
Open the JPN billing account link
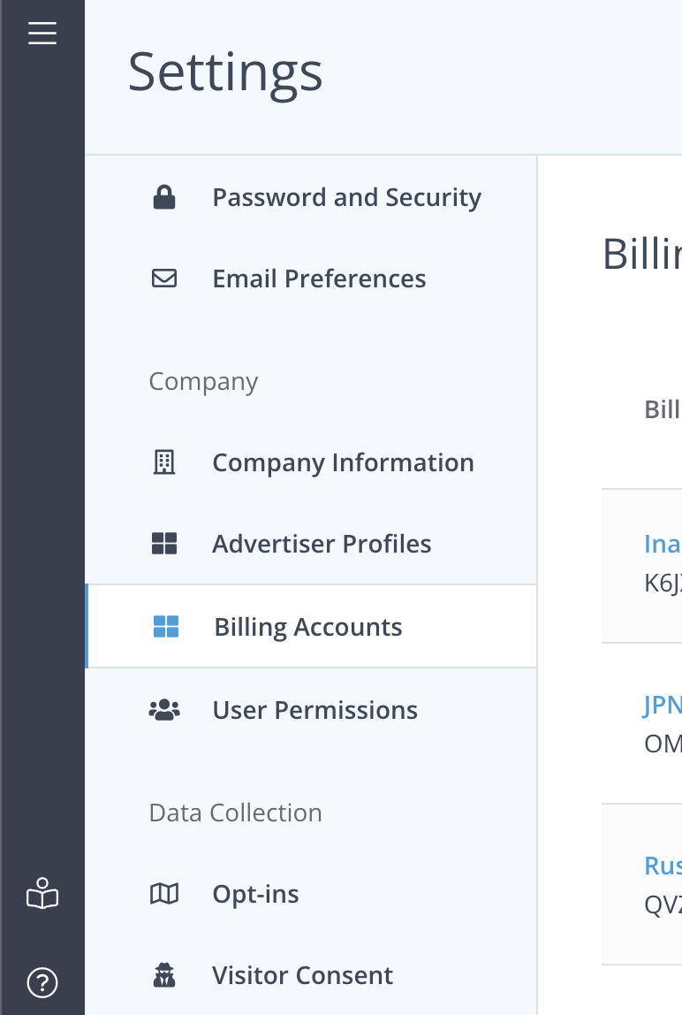coord(663,705)
